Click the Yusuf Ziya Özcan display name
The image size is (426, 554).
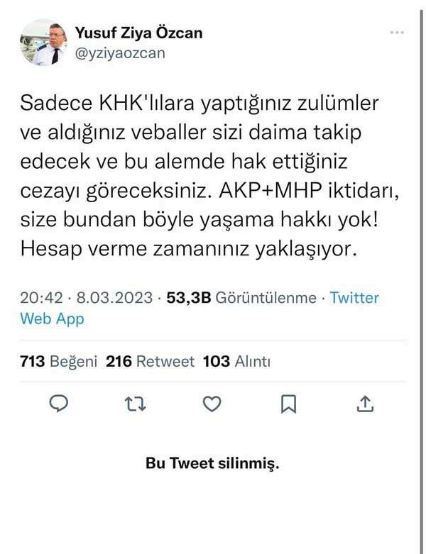(138, 34)
